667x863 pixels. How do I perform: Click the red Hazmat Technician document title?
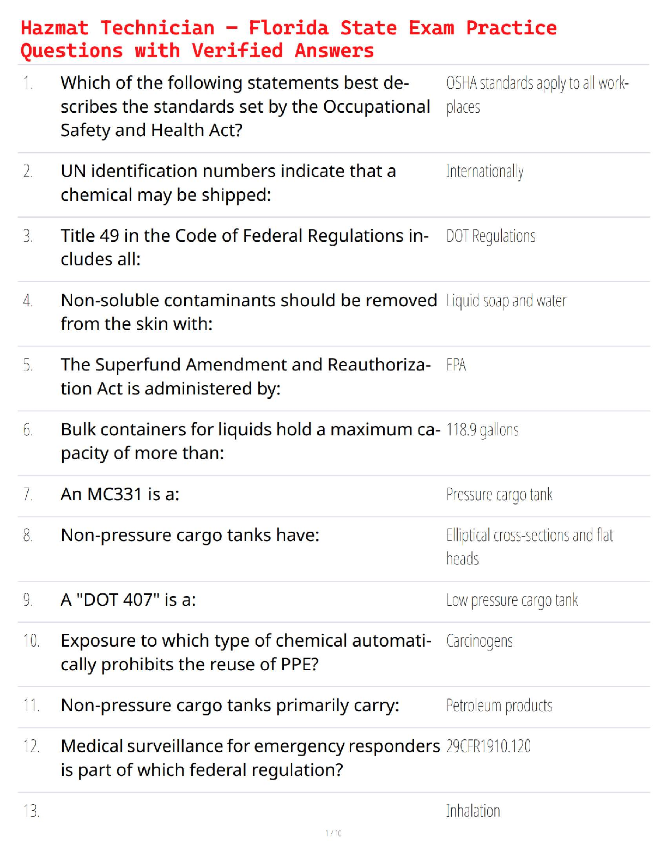tap(288, 39)
